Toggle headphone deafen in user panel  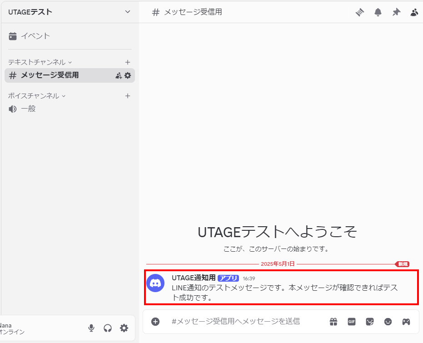tap(108, 328)
